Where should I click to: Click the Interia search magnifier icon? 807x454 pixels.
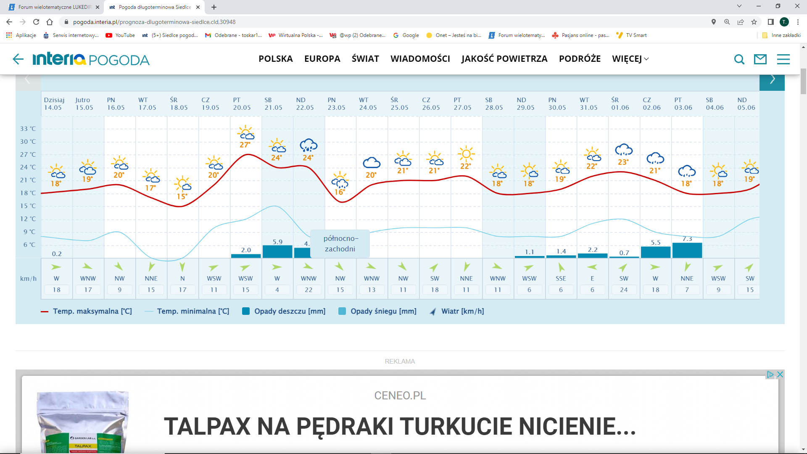click(739, 59)
